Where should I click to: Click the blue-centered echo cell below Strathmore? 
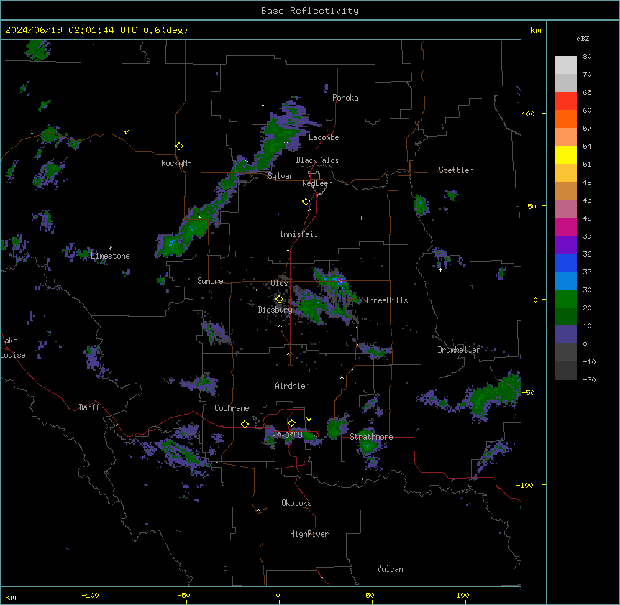pyautogui.click(x=368, y=445)
